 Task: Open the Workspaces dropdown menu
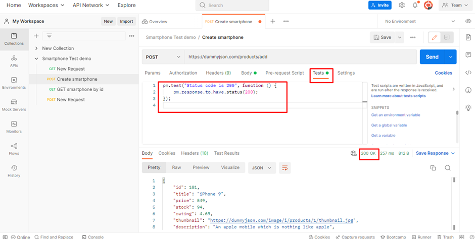[46, 5]
